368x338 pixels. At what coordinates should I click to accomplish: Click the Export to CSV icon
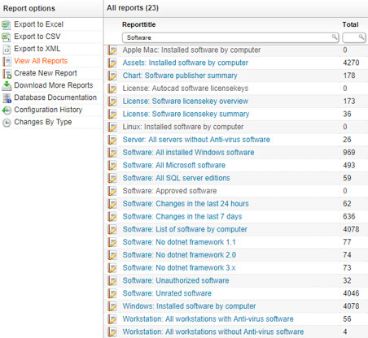(7, 37)
